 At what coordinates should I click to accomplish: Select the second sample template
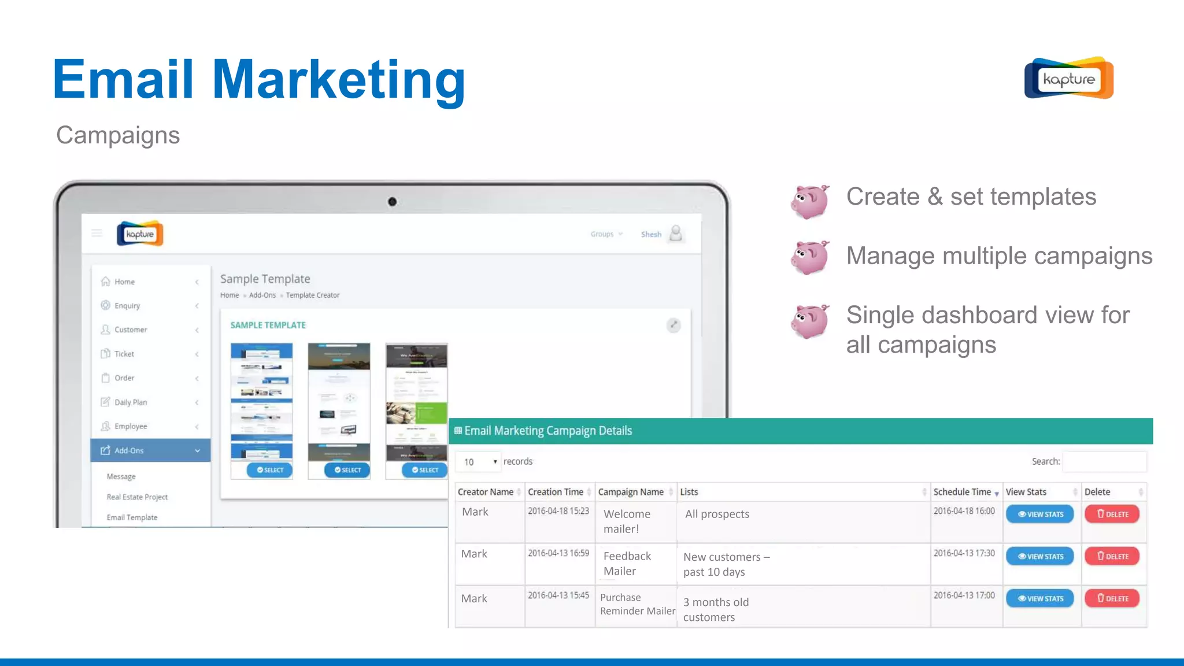click(x=347, y=470)
